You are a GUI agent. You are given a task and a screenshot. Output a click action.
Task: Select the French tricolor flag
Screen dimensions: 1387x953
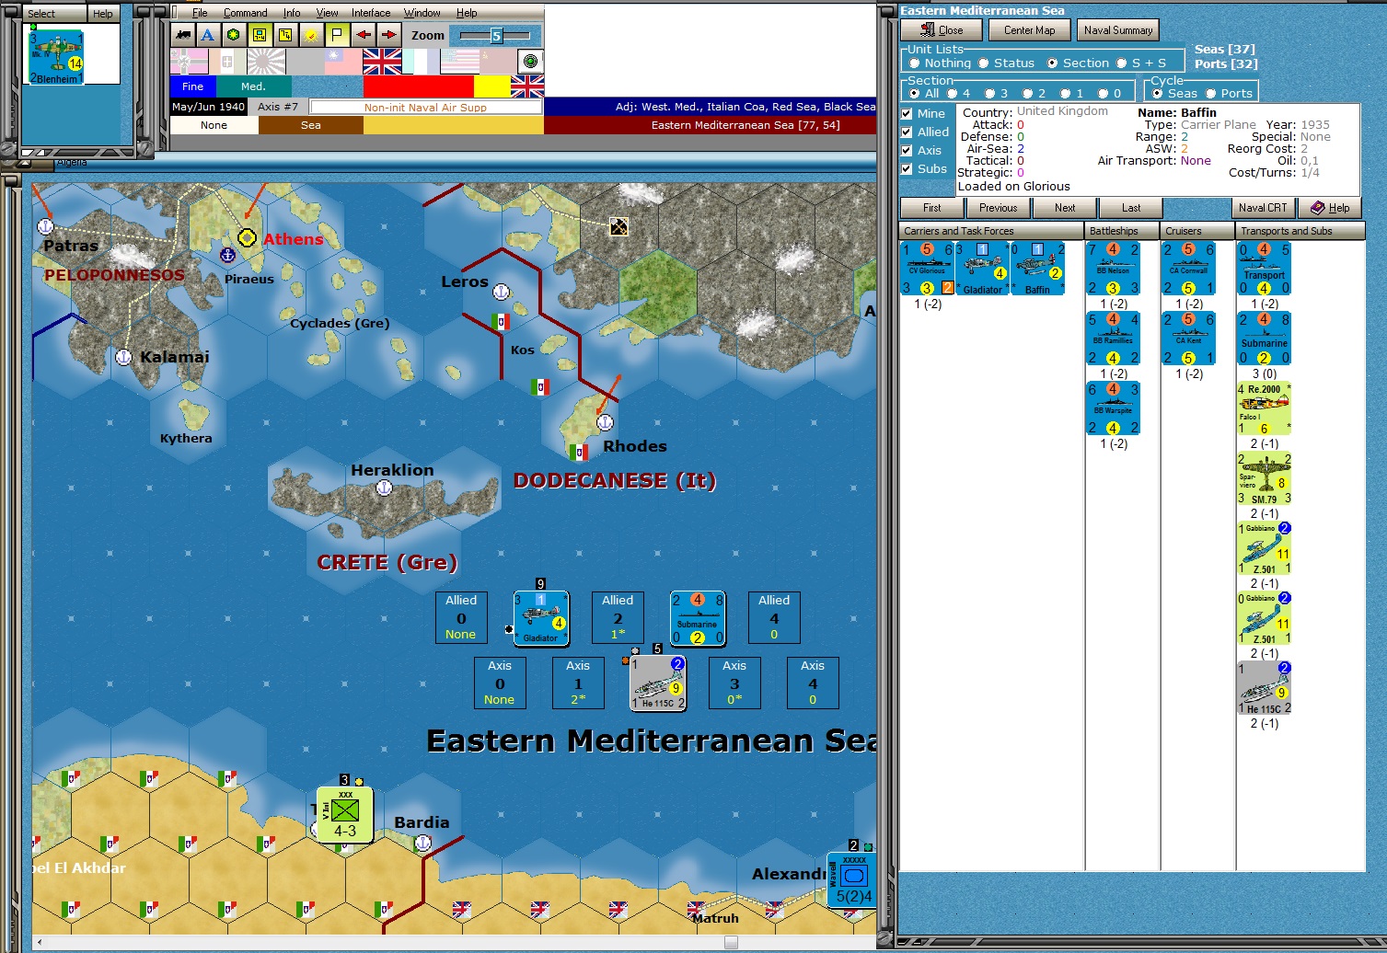(421, 62)
